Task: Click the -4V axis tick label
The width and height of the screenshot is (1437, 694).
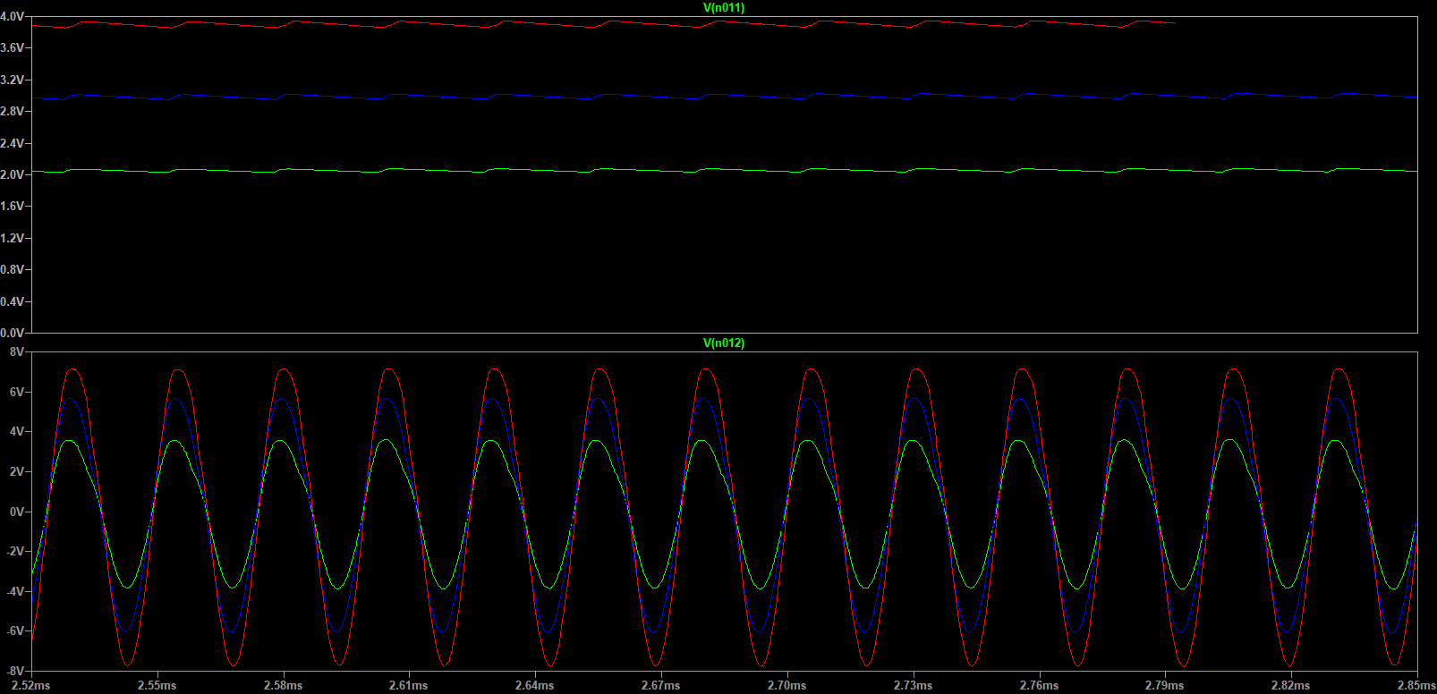Action: (15, 592)
